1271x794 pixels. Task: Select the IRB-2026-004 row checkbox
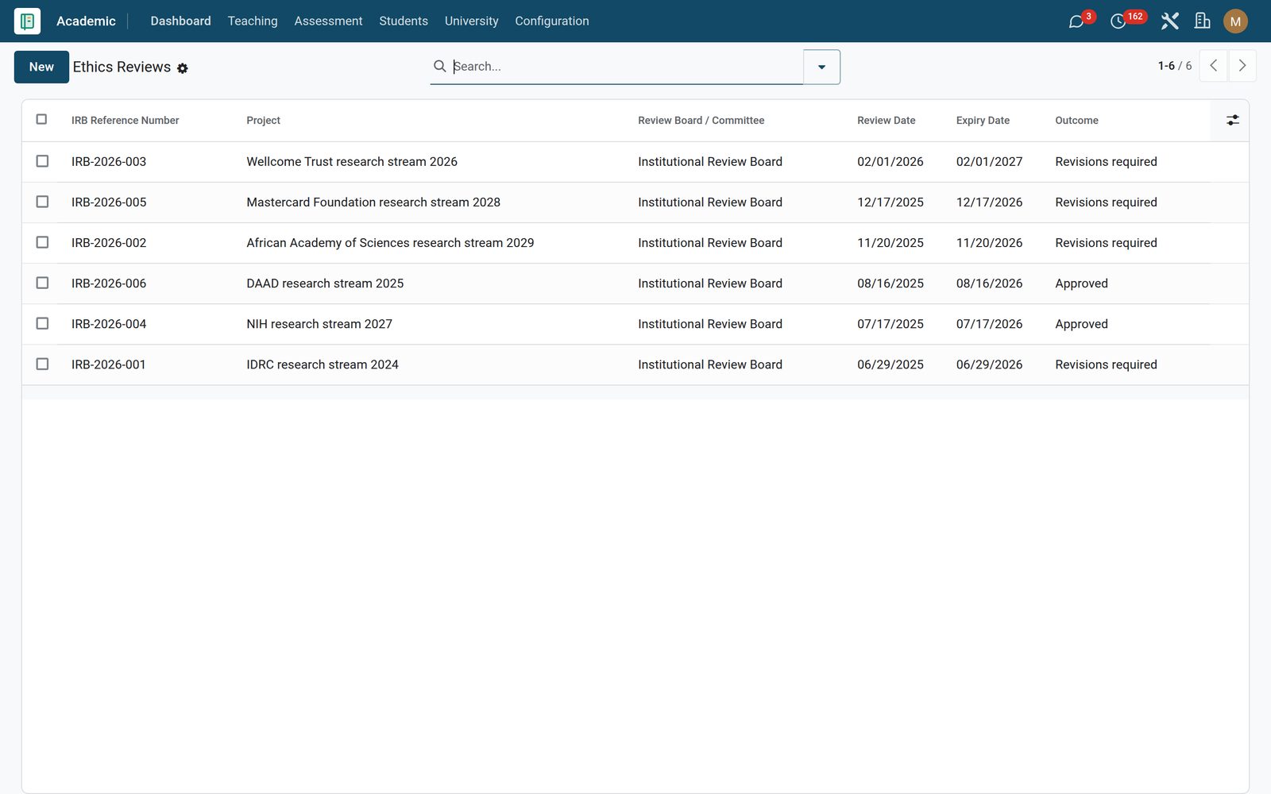point(42,323)
